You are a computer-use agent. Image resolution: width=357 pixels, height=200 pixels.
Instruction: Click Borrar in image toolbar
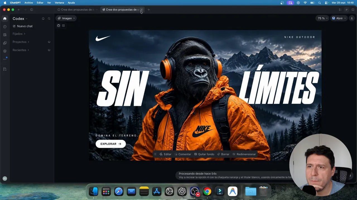223,154
